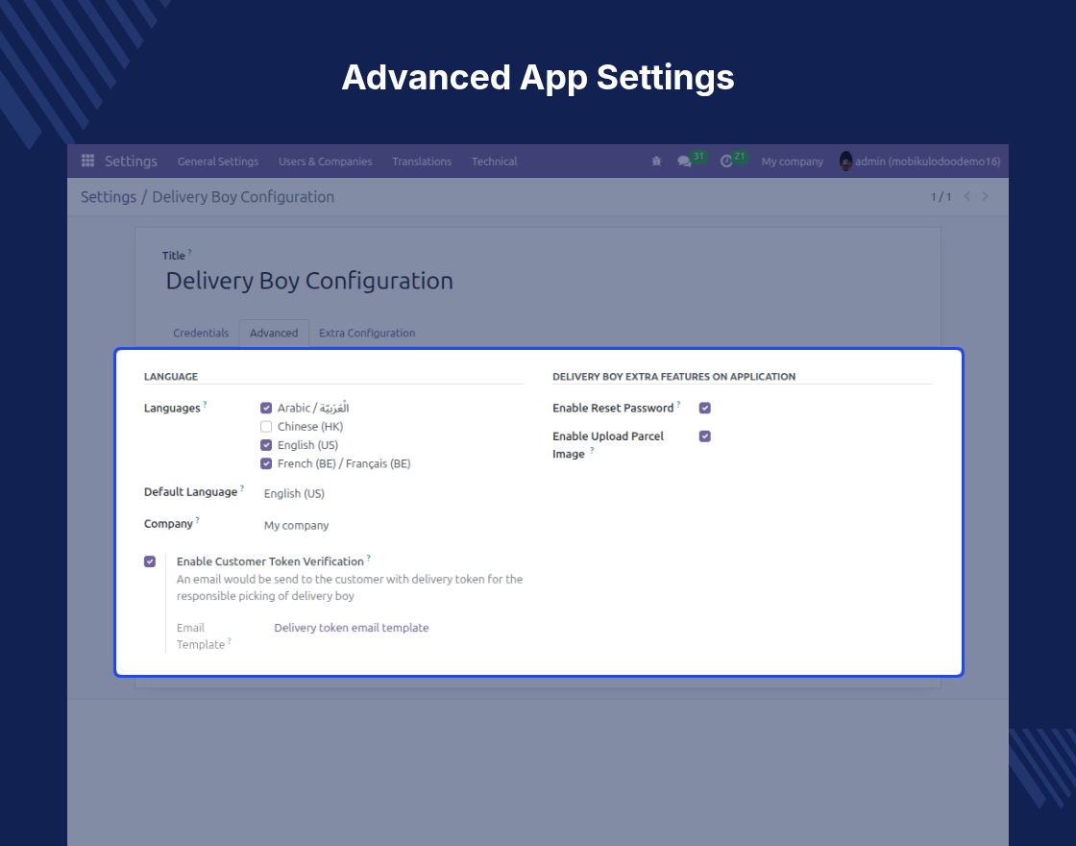The width and height of the screenshot is (1076, 846).
Task: Switch to the Credentials tab
Action: [201, 333]
